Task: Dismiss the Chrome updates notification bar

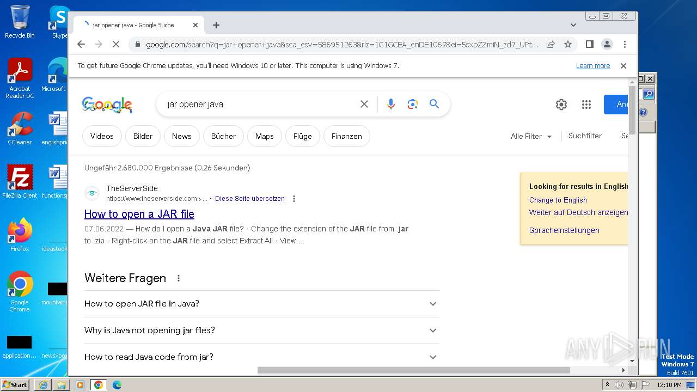Action: [623, 66]
